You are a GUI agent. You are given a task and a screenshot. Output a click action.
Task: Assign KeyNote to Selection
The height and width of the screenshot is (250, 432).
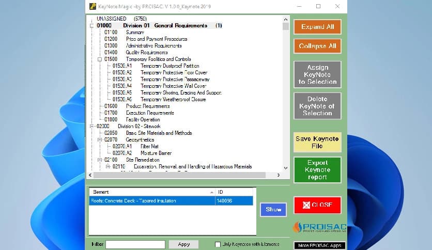click(317, 74)
